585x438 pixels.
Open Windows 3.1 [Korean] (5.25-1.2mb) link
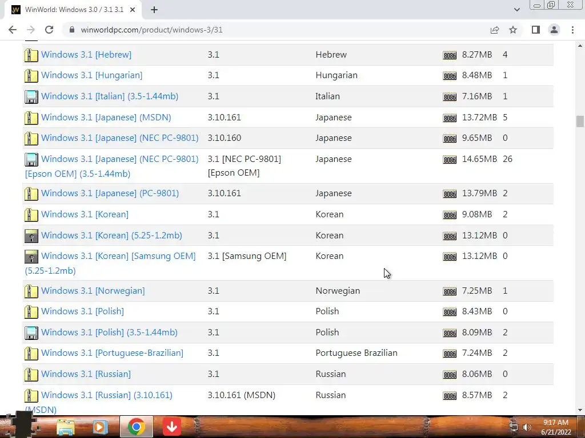click(x=111, y=236)
